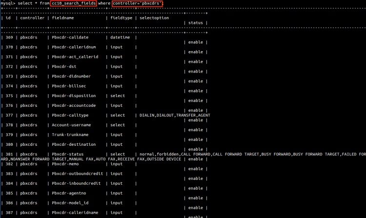366x218 pixels.
Task: Click the highlighted cc10_search_fields table name
Action: (x=71, y=3)
